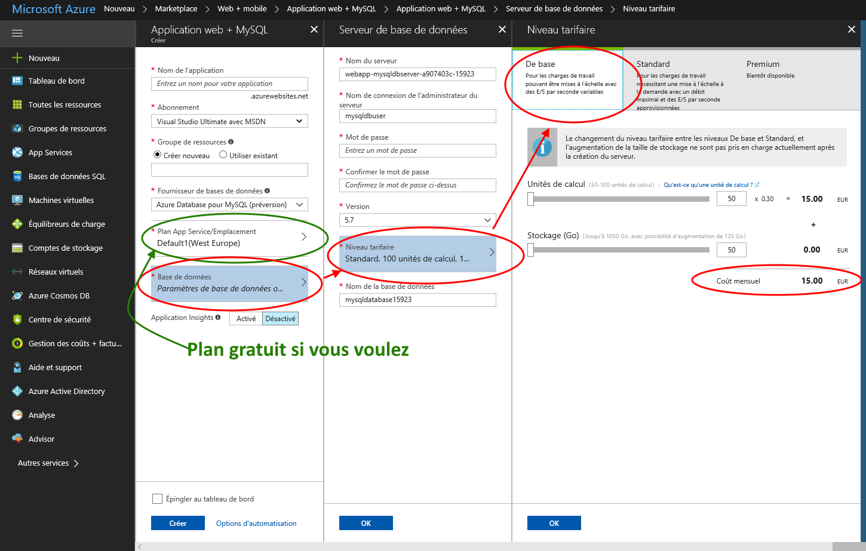Image resolution: width=866 pixels, height=551 pixels.
Task: Open the hamburger menu in sidebar
Action: 17,33
